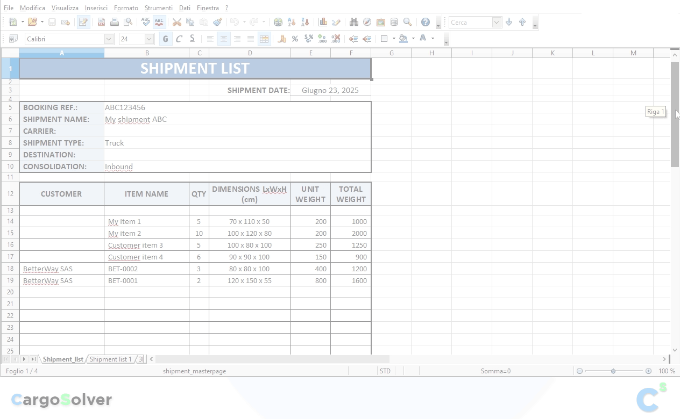Open the font name dropdown Calibri

tap(109, 39)
